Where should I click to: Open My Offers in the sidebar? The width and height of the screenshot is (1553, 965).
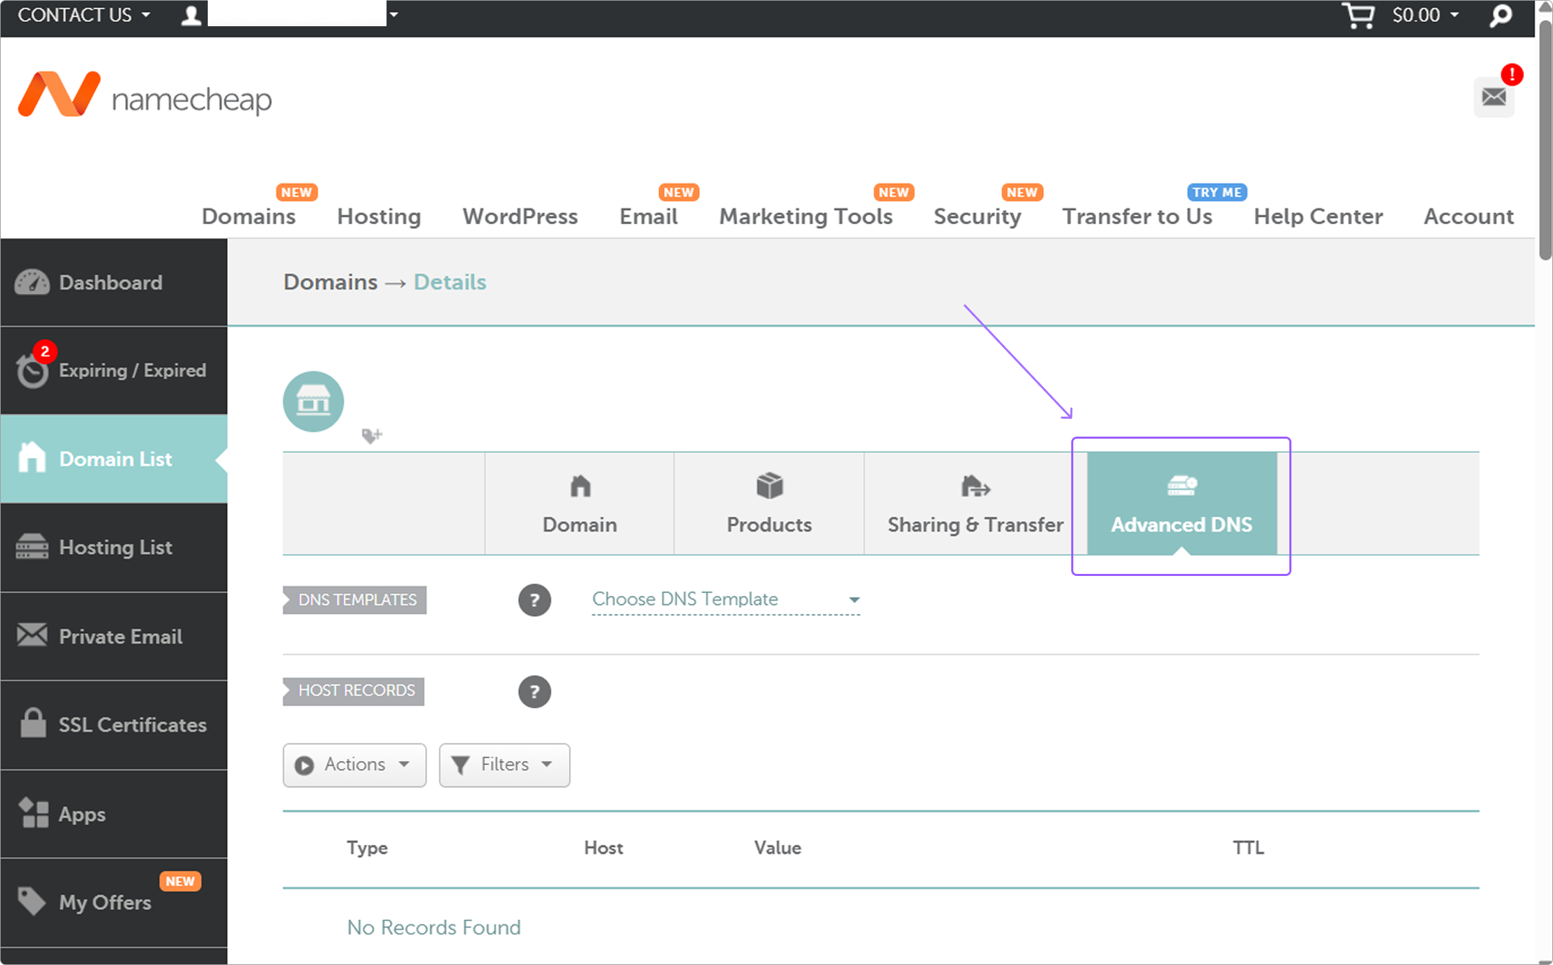114,902
